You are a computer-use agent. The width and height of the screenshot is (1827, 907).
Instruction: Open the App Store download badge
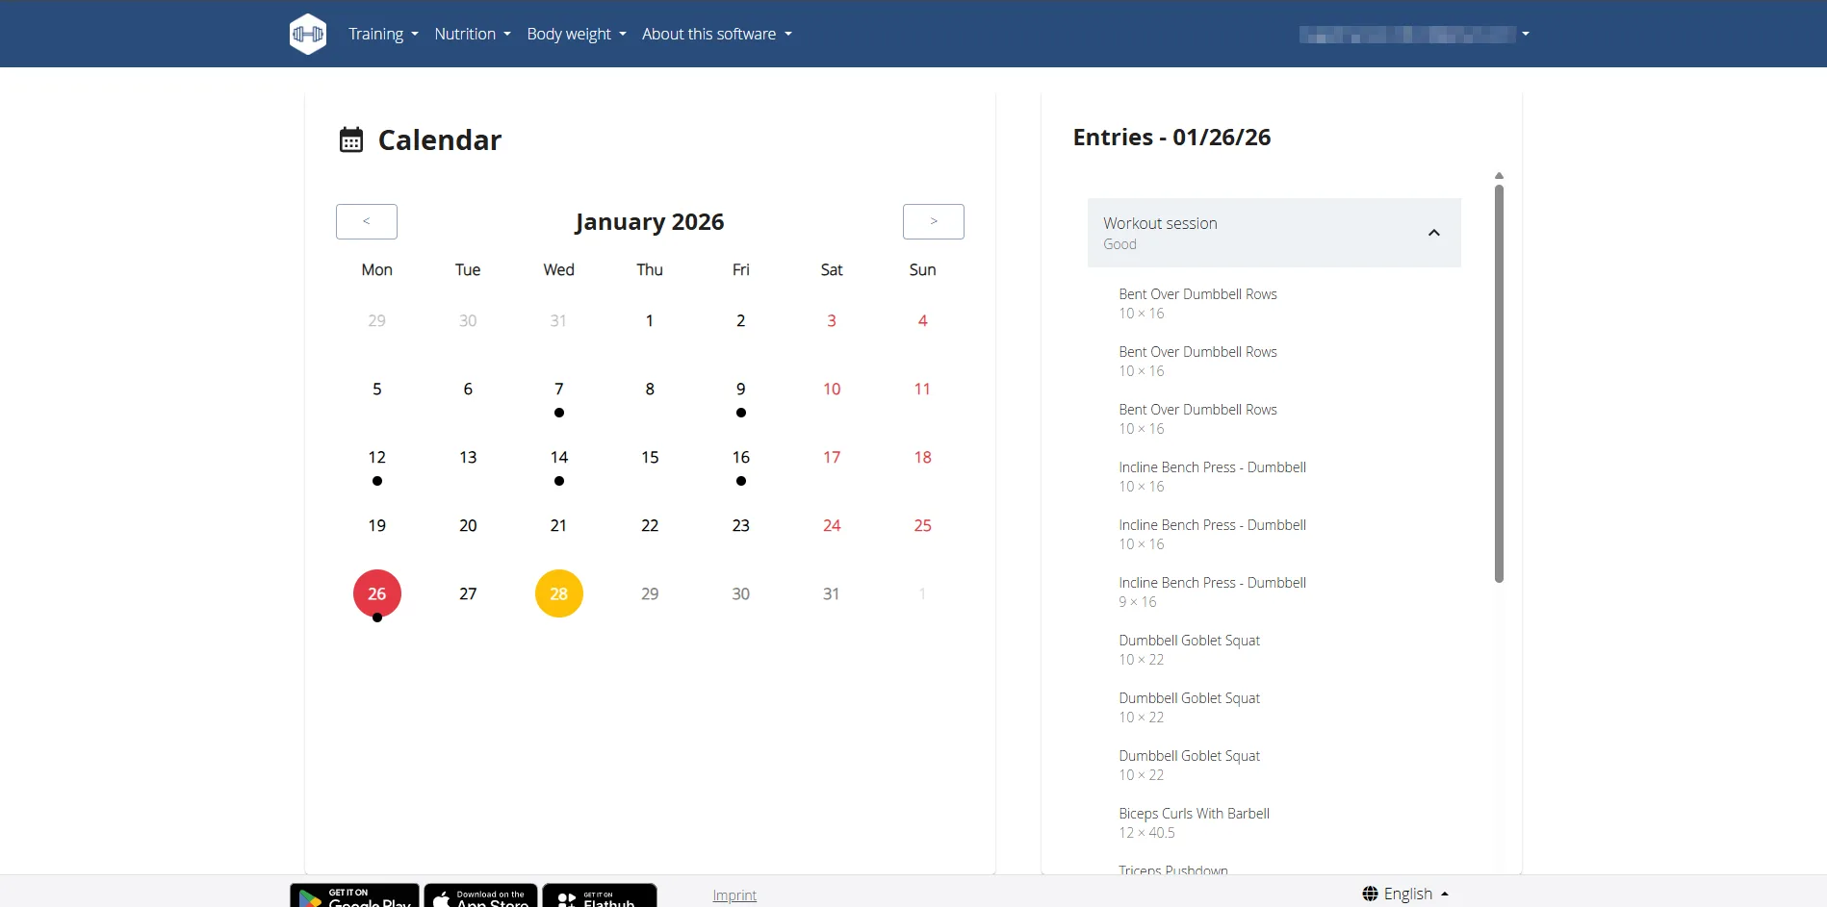(481, 895)
